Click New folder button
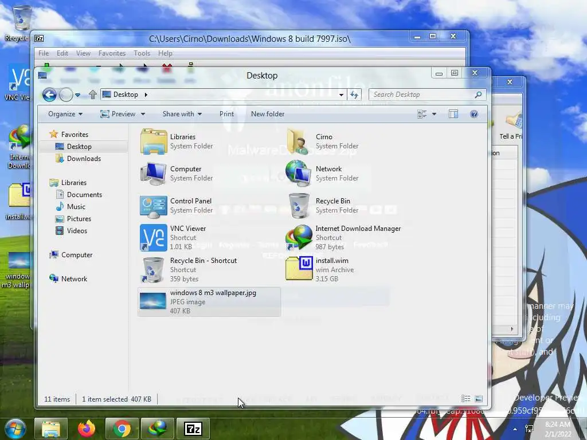Screen dimensions: 587x440 point(268,114)
